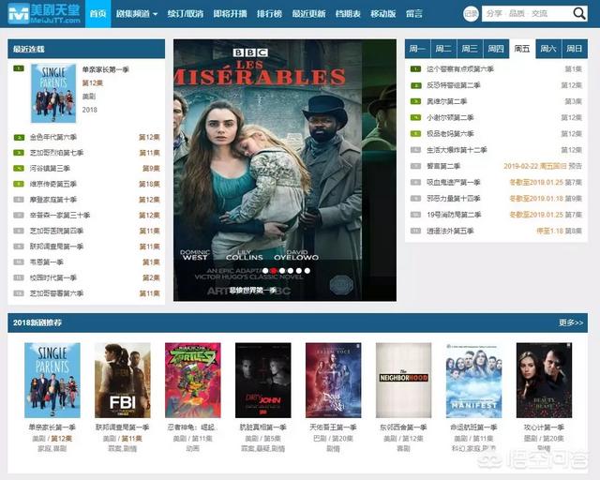The image size is (600, 480).
Task: Open the MeiJuTT site logo
Action: point(44,14)
